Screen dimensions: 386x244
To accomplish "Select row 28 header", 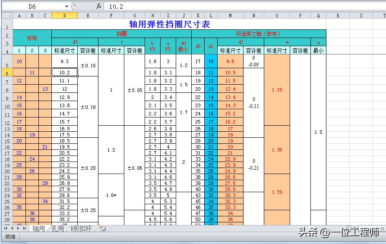I will pos(7,220).
